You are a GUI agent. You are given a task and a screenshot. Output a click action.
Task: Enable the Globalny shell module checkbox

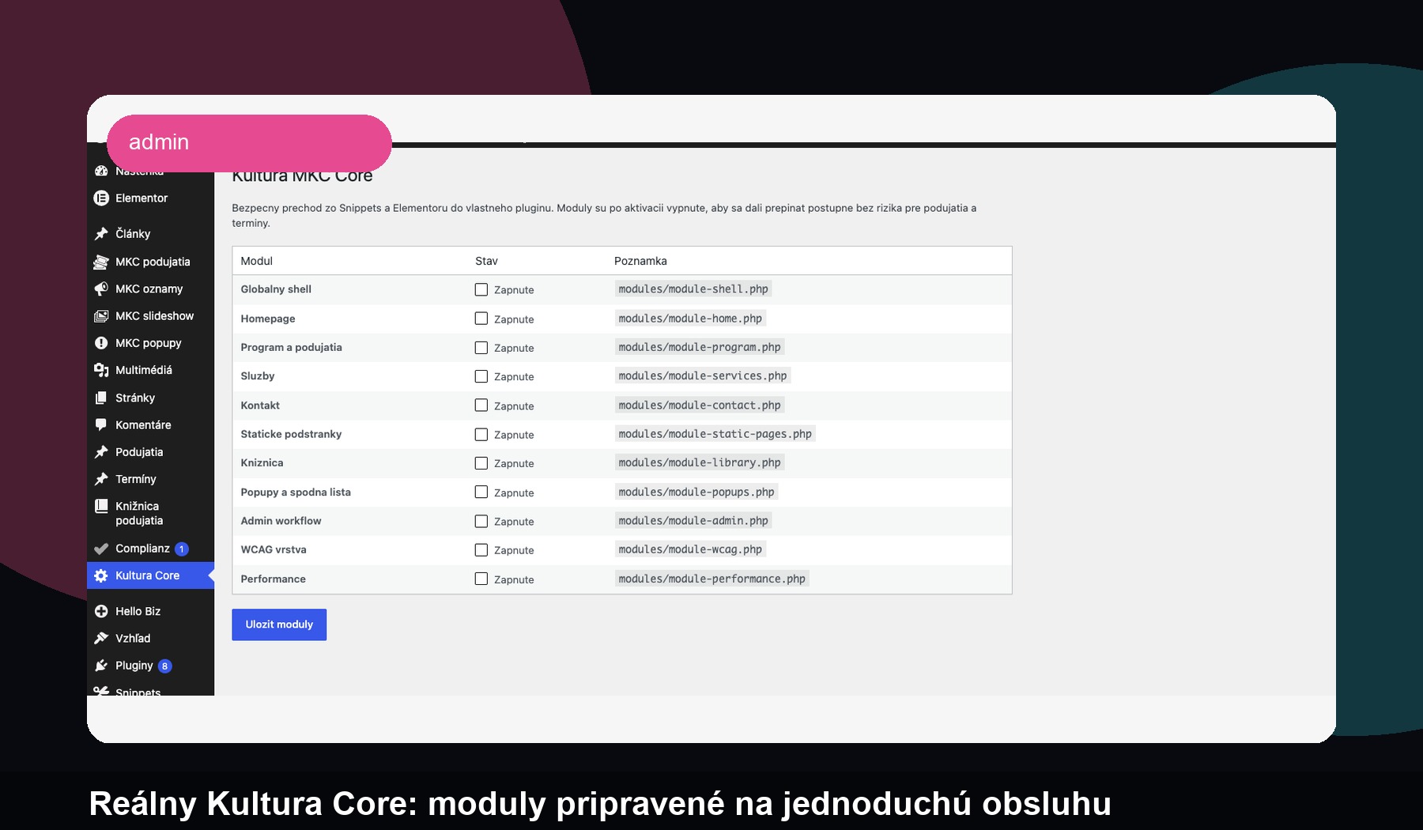click(x=481, y=289)
